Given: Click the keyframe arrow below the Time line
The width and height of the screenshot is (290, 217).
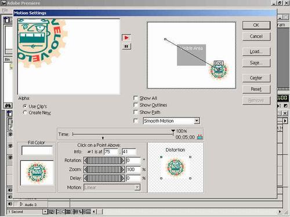Looking at the screenshot, I should pos(103,138).
